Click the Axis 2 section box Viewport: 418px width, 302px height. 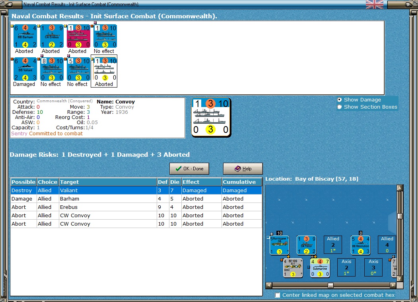[x=346, y=267]
